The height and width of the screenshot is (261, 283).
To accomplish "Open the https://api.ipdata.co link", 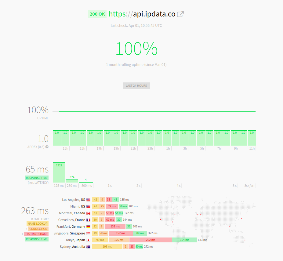I will point(142,14).
